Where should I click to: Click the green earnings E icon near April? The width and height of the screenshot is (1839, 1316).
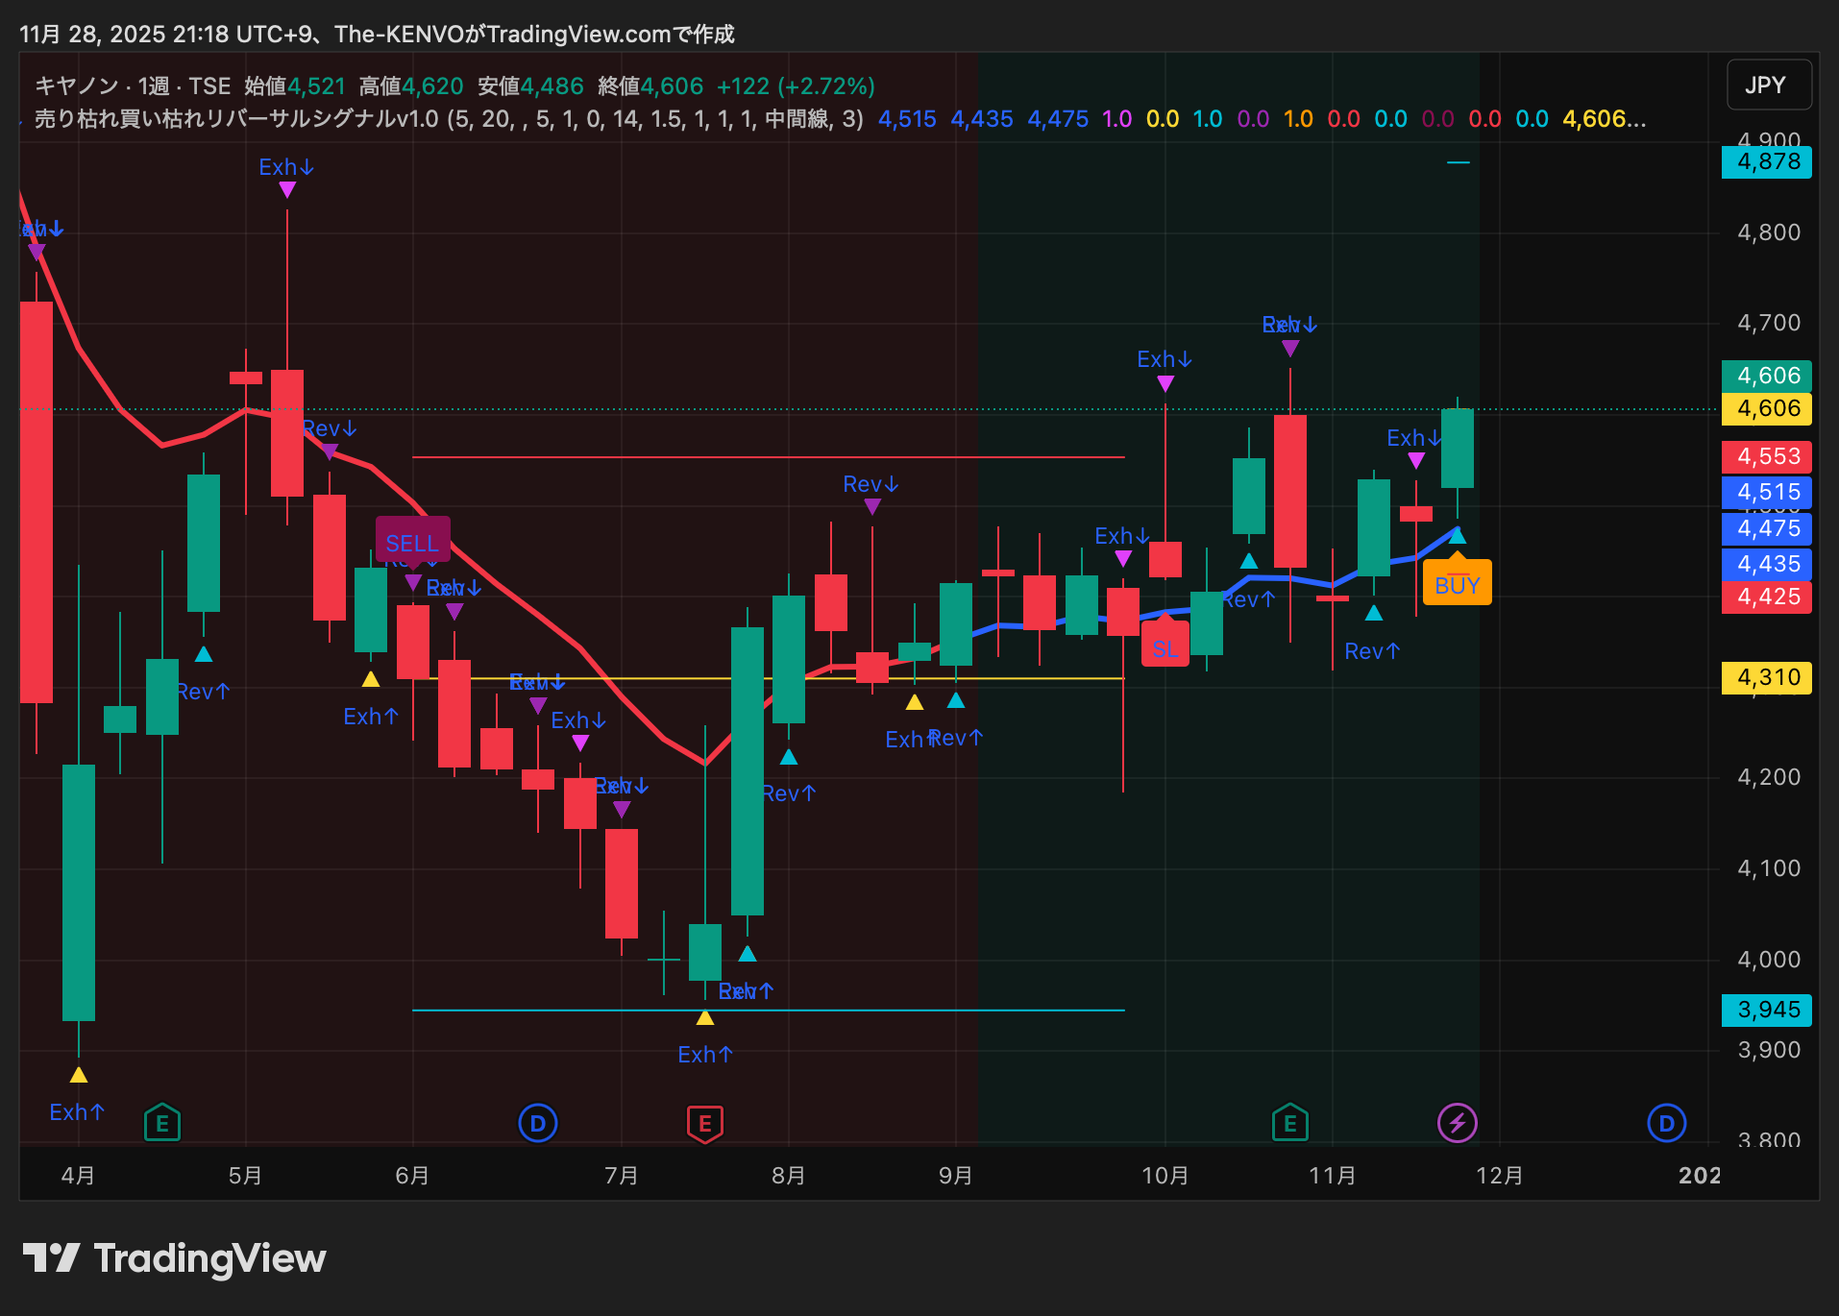tap(161, 1122)
